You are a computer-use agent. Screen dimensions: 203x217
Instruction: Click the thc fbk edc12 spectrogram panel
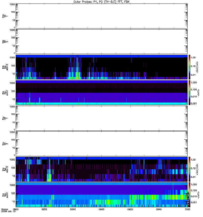102,169
